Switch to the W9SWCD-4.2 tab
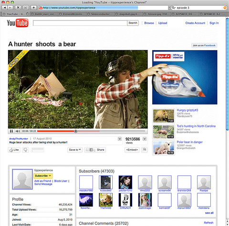The width and height of the screenshot is (229, 226). (212, 14)
